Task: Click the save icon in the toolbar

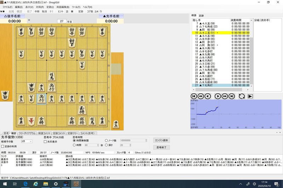Action: pos(3,11)
